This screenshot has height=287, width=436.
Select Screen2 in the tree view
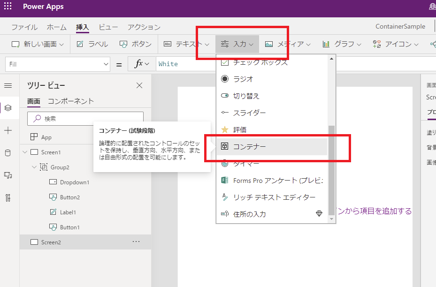[x=85, y=242]
